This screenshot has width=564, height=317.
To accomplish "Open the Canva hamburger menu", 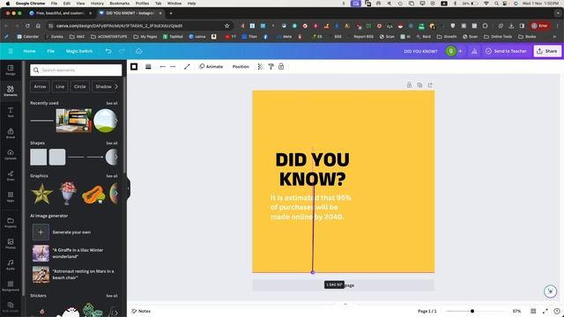I will (x=11, y=51).
